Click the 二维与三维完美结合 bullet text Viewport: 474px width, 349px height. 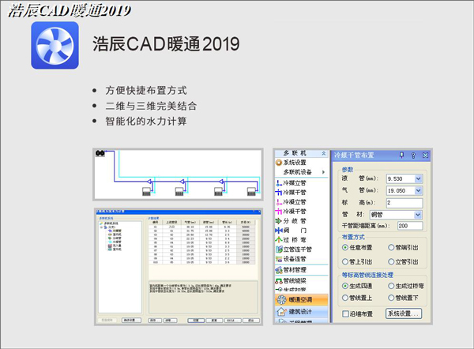(x=151, y=106)
